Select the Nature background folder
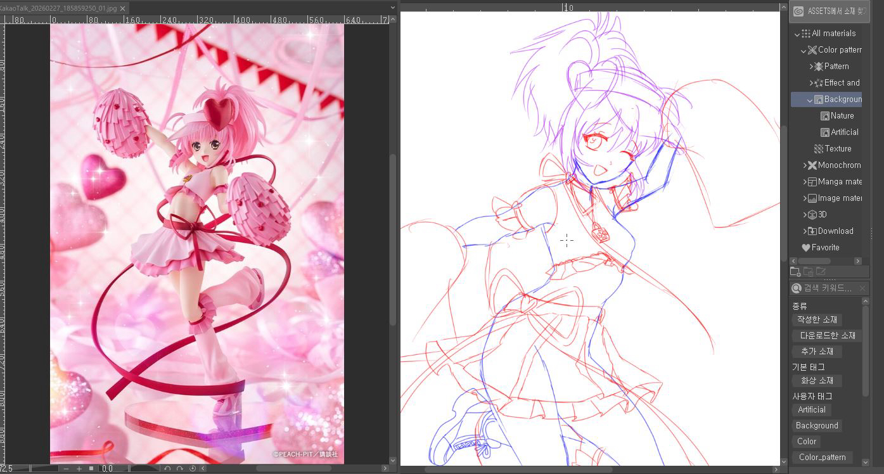Screen dimensions: 884x474 pos(842,116)
